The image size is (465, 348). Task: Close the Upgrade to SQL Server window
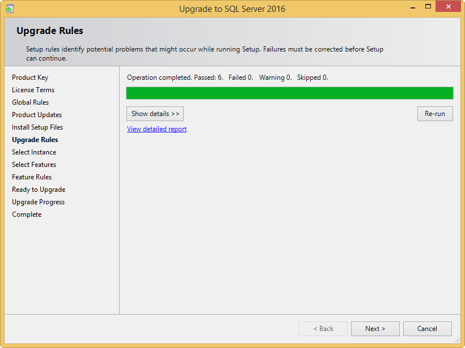click(x=449, y=7)
